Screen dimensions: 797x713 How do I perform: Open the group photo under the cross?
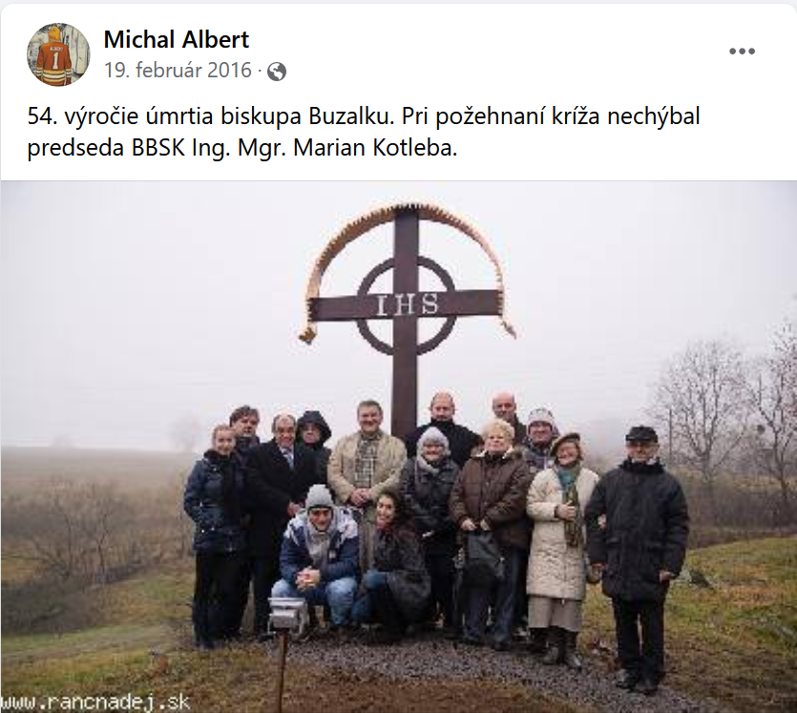pos(399,447)
